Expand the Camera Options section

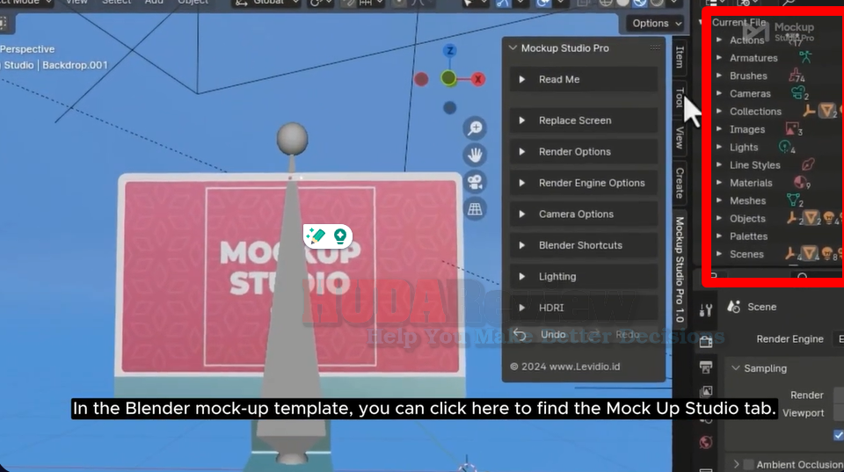click(584, 214)
